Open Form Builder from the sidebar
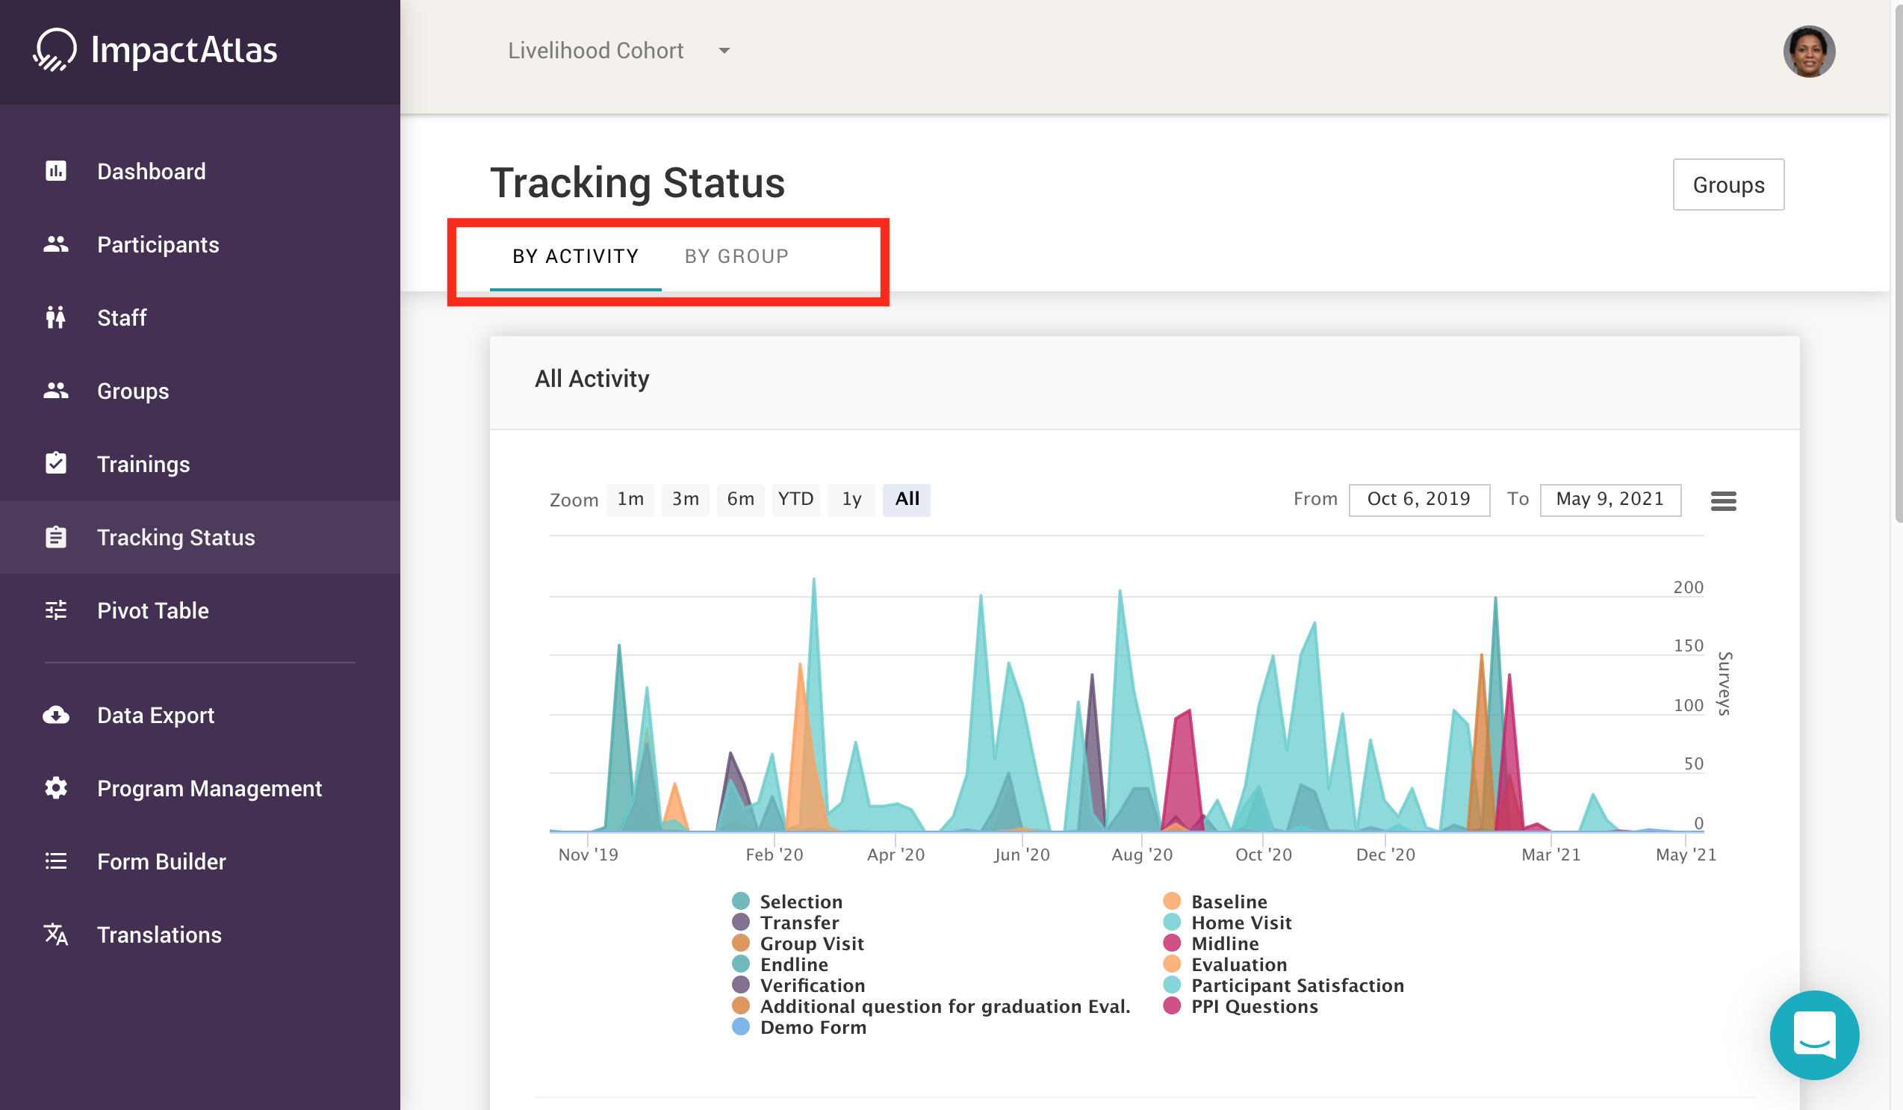This screenshot has height=1110, width=1903. coord(56,861)
